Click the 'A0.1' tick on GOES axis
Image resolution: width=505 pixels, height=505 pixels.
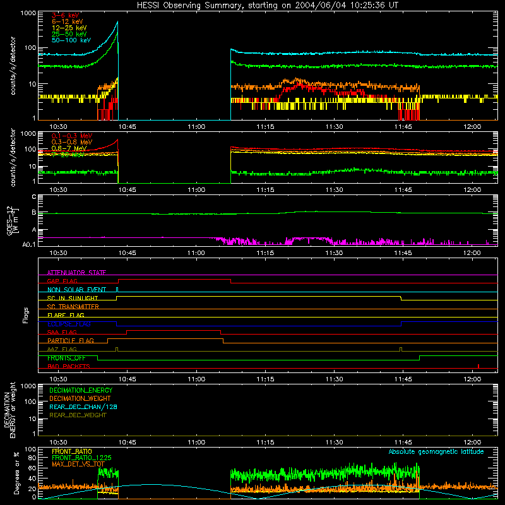tap(29, 244)
